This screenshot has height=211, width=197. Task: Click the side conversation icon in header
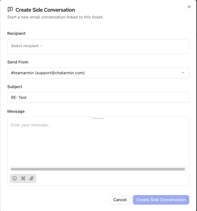(10, 10)
